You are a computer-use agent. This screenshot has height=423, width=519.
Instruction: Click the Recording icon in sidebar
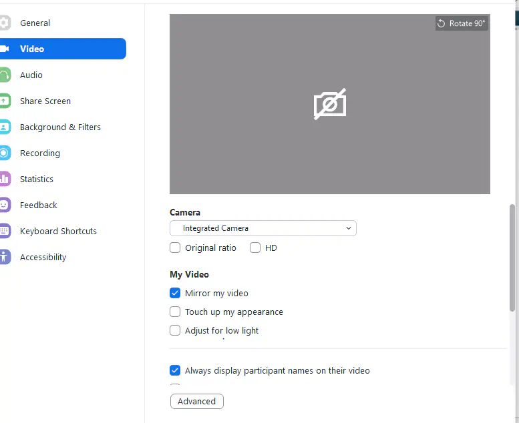(5, 153)
